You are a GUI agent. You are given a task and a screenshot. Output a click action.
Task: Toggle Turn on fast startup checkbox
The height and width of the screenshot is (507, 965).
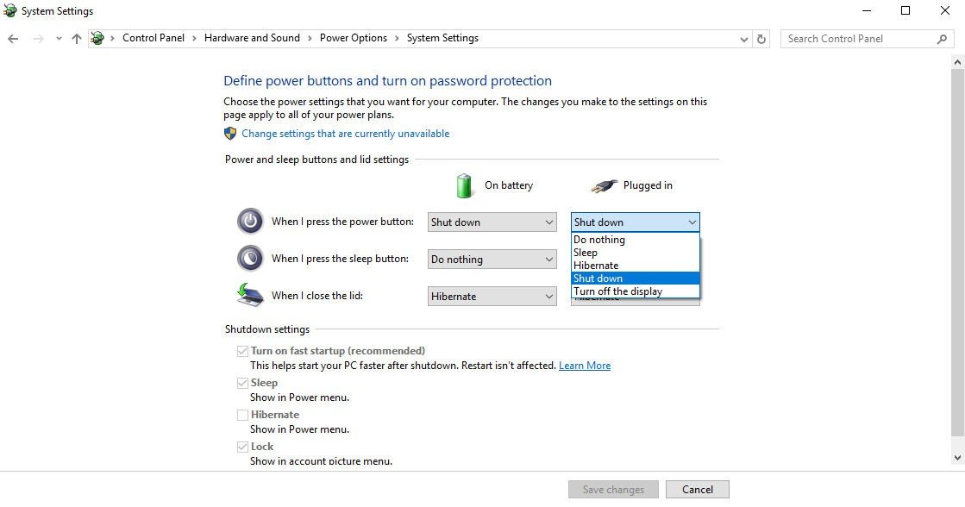(x=242, y=351)
